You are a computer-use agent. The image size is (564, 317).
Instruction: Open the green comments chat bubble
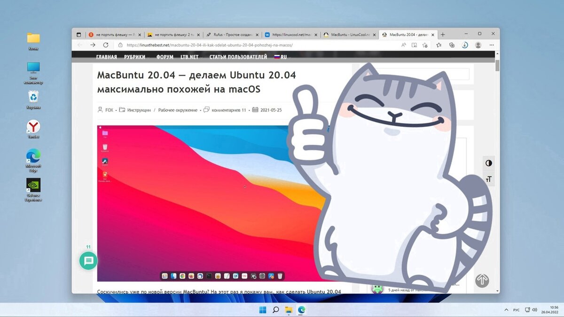pyautogui.click(x=88, y=260)
